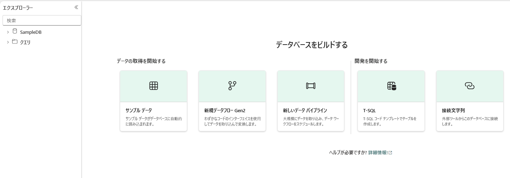Open the 詳細情報 help link

coord(378,153)
